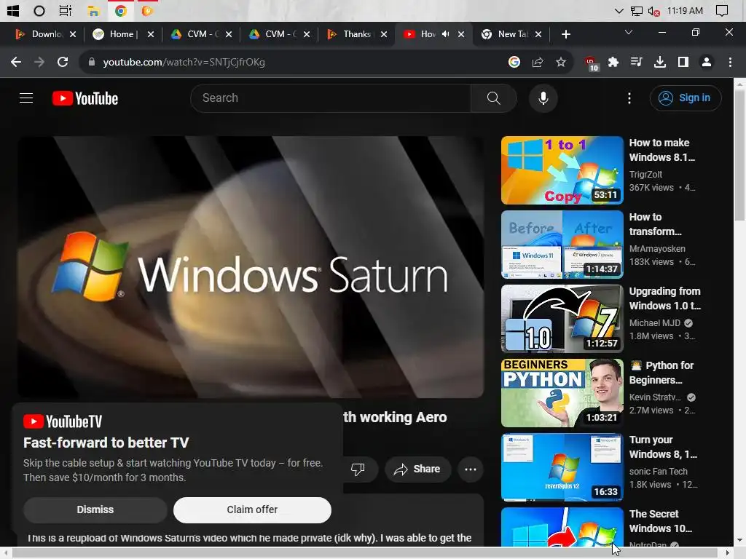Open the Windows Start menu
Screen dimensions: 746x559
click(x=13, y=10)
